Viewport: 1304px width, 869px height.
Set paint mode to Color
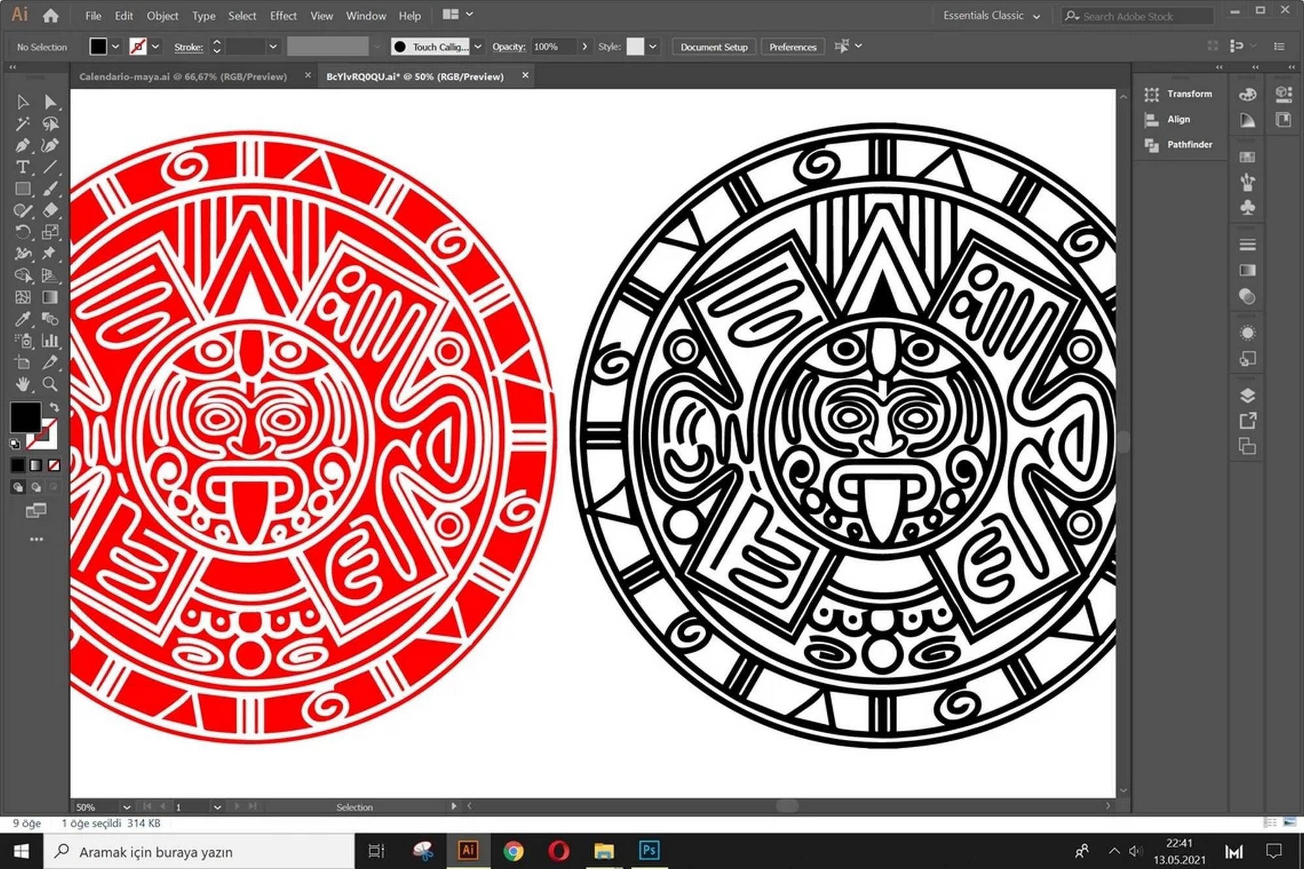click(18, 465)
